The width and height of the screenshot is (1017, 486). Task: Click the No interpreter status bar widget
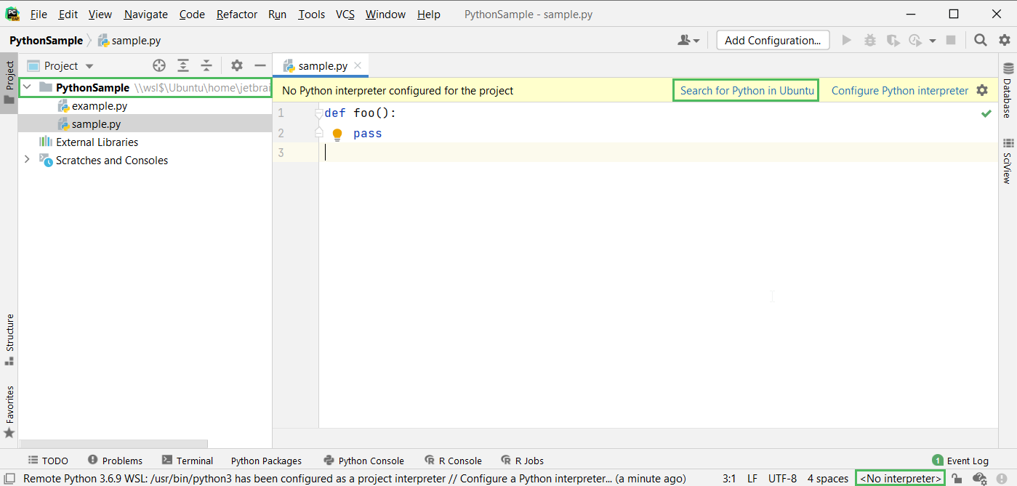899,478
